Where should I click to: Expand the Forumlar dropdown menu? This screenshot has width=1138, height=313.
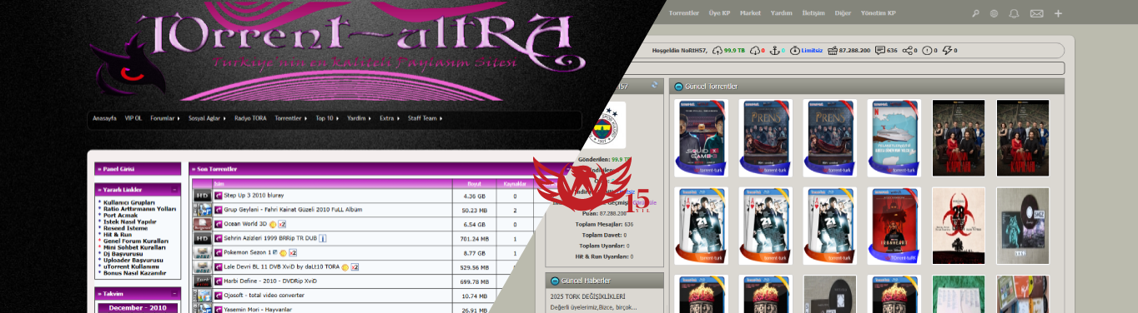pos(165,118)
